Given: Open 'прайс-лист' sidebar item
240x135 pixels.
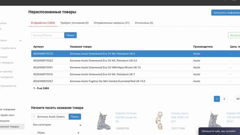Looking at the screenshot, I should [7, 115].
